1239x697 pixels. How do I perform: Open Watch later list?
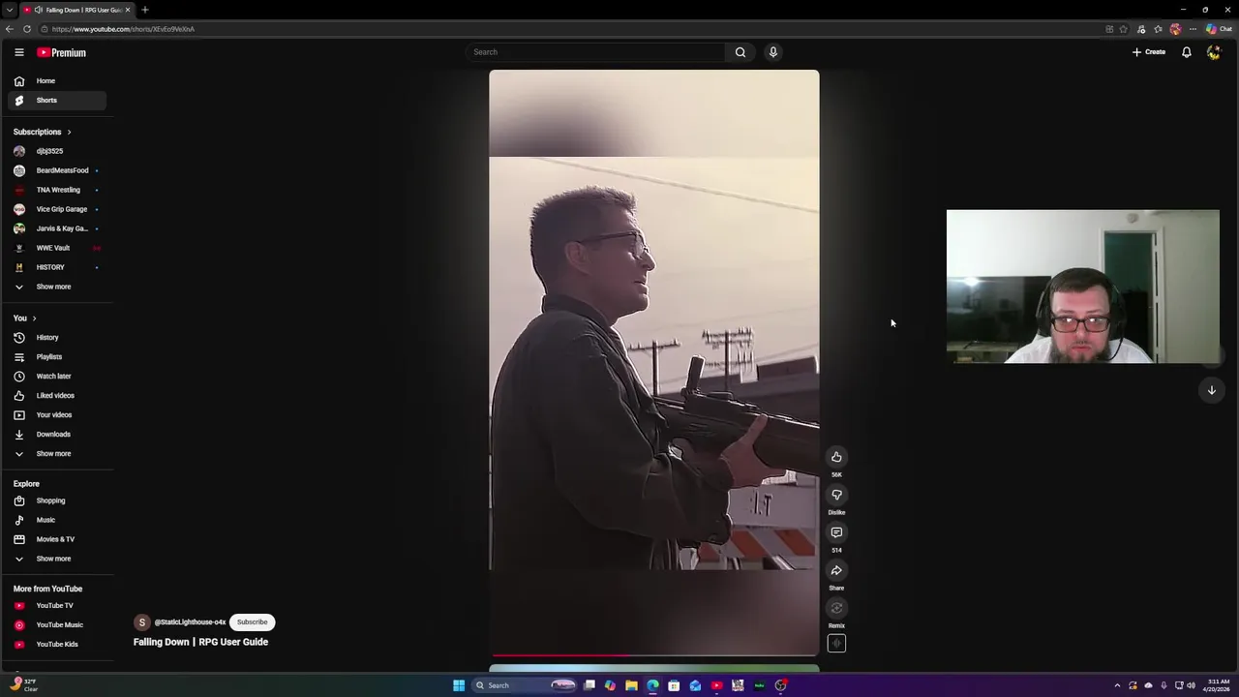point(57,377)
